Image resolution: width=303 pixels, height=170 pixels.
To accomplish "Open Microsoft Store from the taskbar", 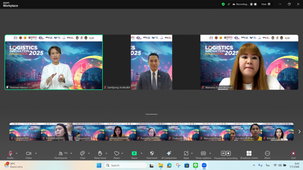I will [x=187, y=165].
